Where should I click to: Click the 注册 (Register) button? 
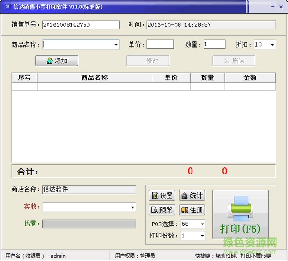click(192, 210)
